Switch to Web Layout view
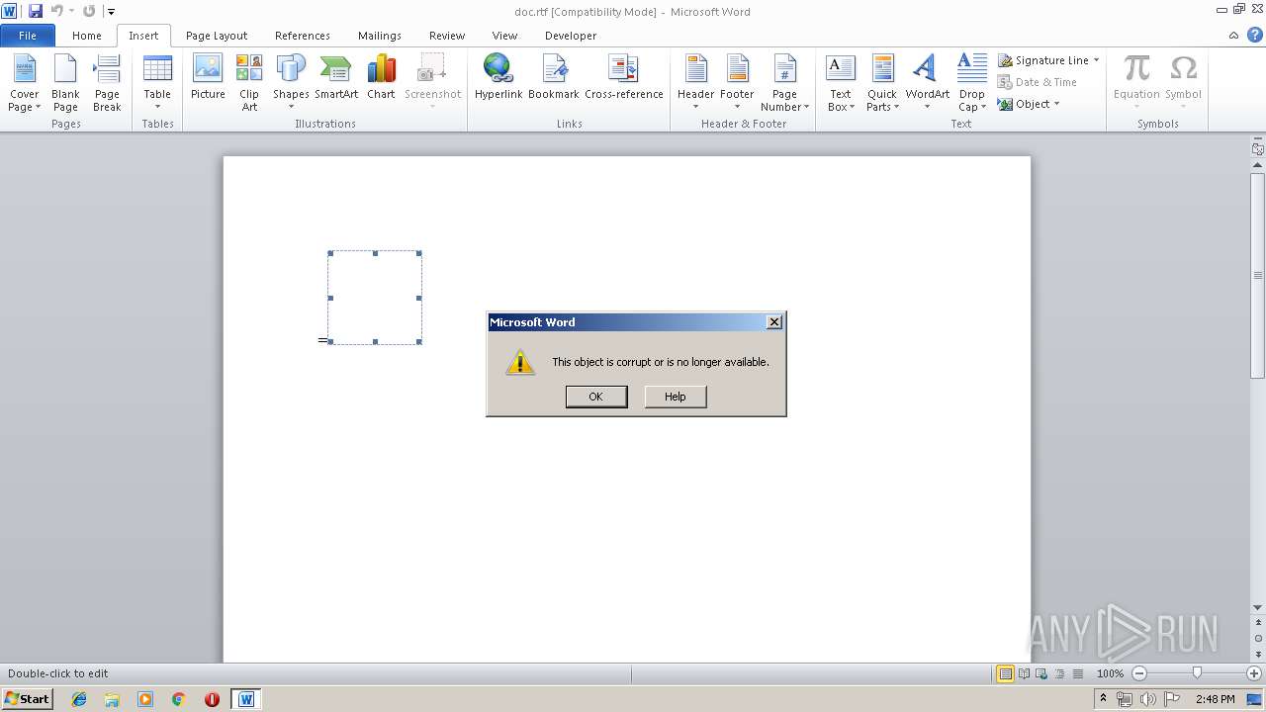Screen dimensions: 1266x712 (1040, 673)
